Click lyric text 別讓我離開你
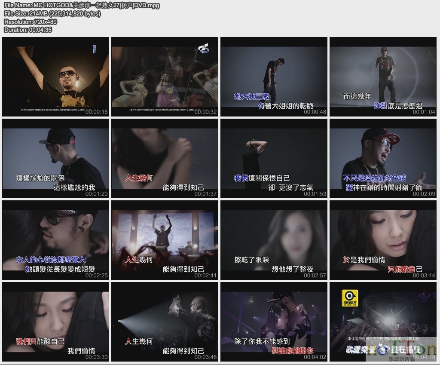This screenshot has height=365, width=440. point(292,351)
